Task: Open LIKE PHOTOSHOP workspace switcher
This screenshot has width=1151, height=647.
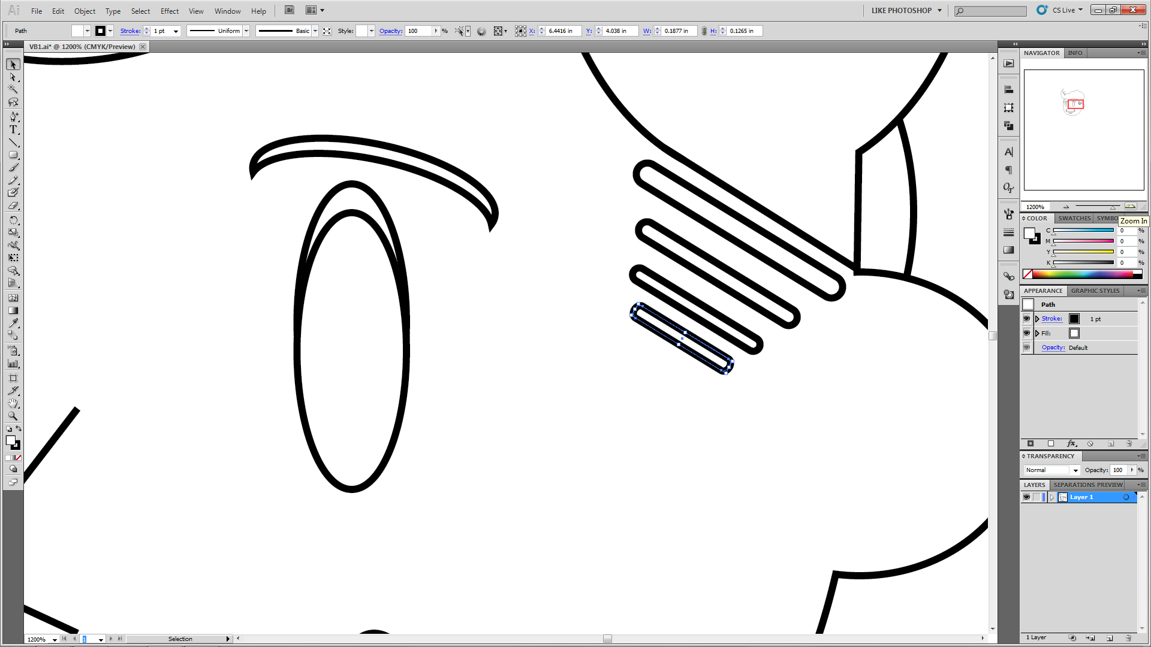Action: (906, 10)
